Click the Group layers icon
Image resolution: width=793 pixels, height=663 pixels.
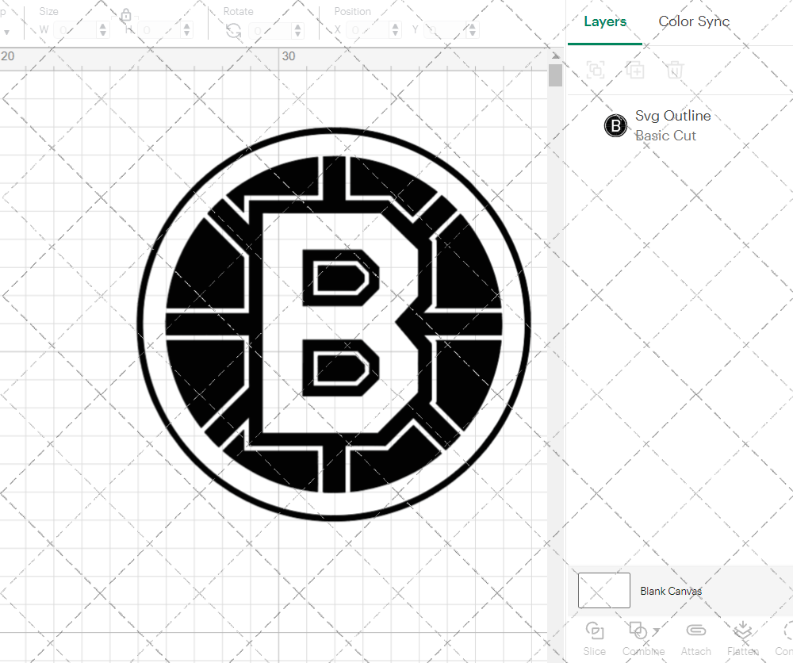click(x=596, y=69)
